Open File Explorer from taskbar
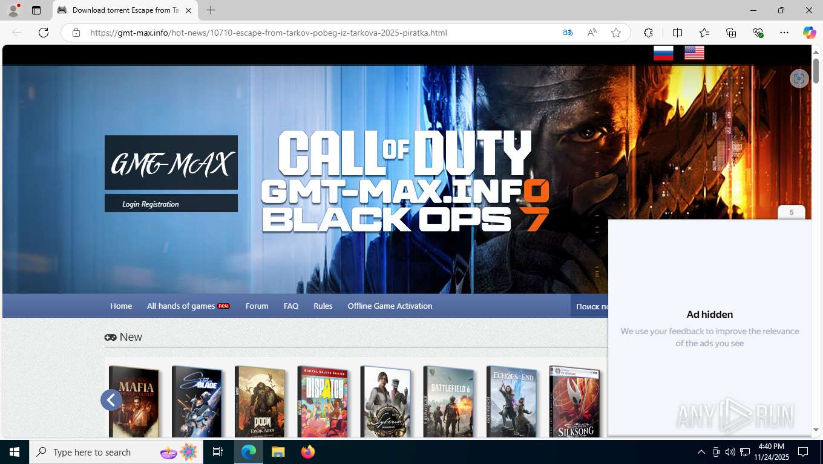Image resolution: width=823 pixels, height=464 pixels. [x=278, y=452]
